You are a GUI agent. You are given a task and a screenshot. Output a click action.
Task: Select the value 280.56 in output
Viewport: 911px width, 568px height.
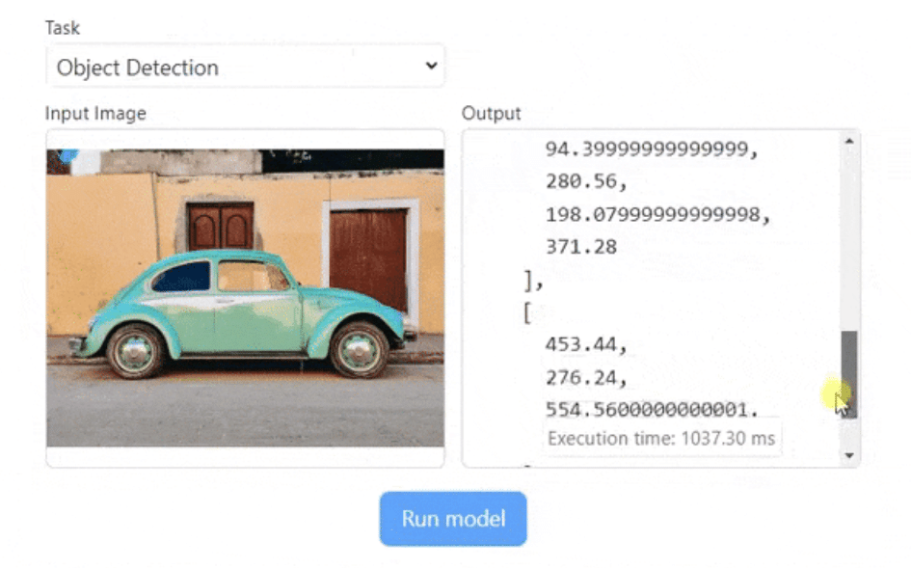point(580,182)
